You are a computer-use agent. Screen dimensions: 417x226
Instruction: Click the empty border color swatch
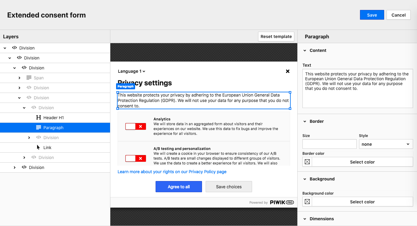[x=307, y=162]
